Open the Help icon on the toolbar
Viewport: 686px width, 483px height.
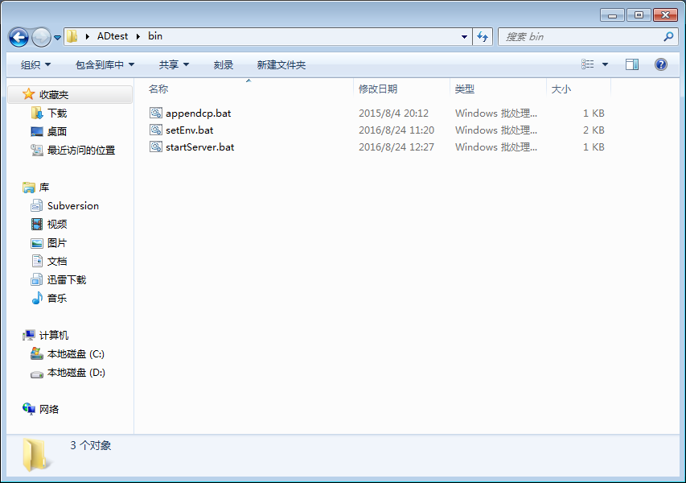(x=660, y=64)
